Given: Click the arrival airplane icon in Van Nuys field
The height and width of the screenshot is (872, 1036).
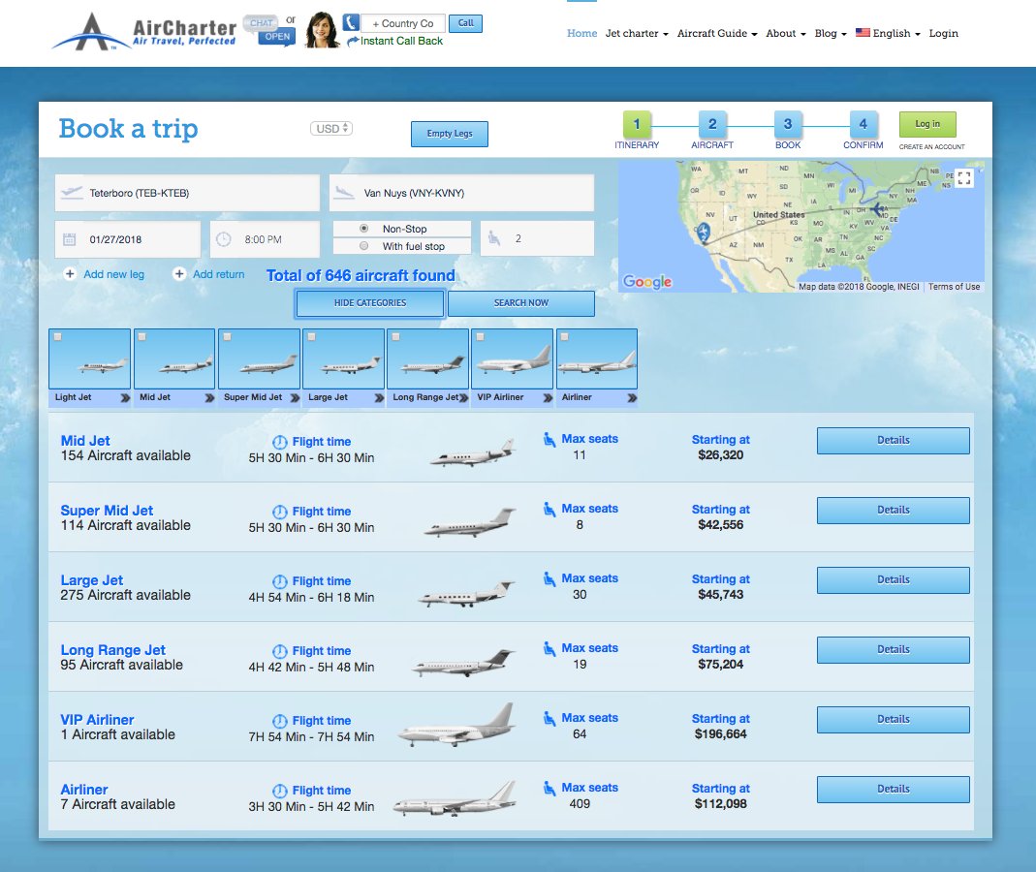Looking at the screenshot, I should tap(346, 192).
